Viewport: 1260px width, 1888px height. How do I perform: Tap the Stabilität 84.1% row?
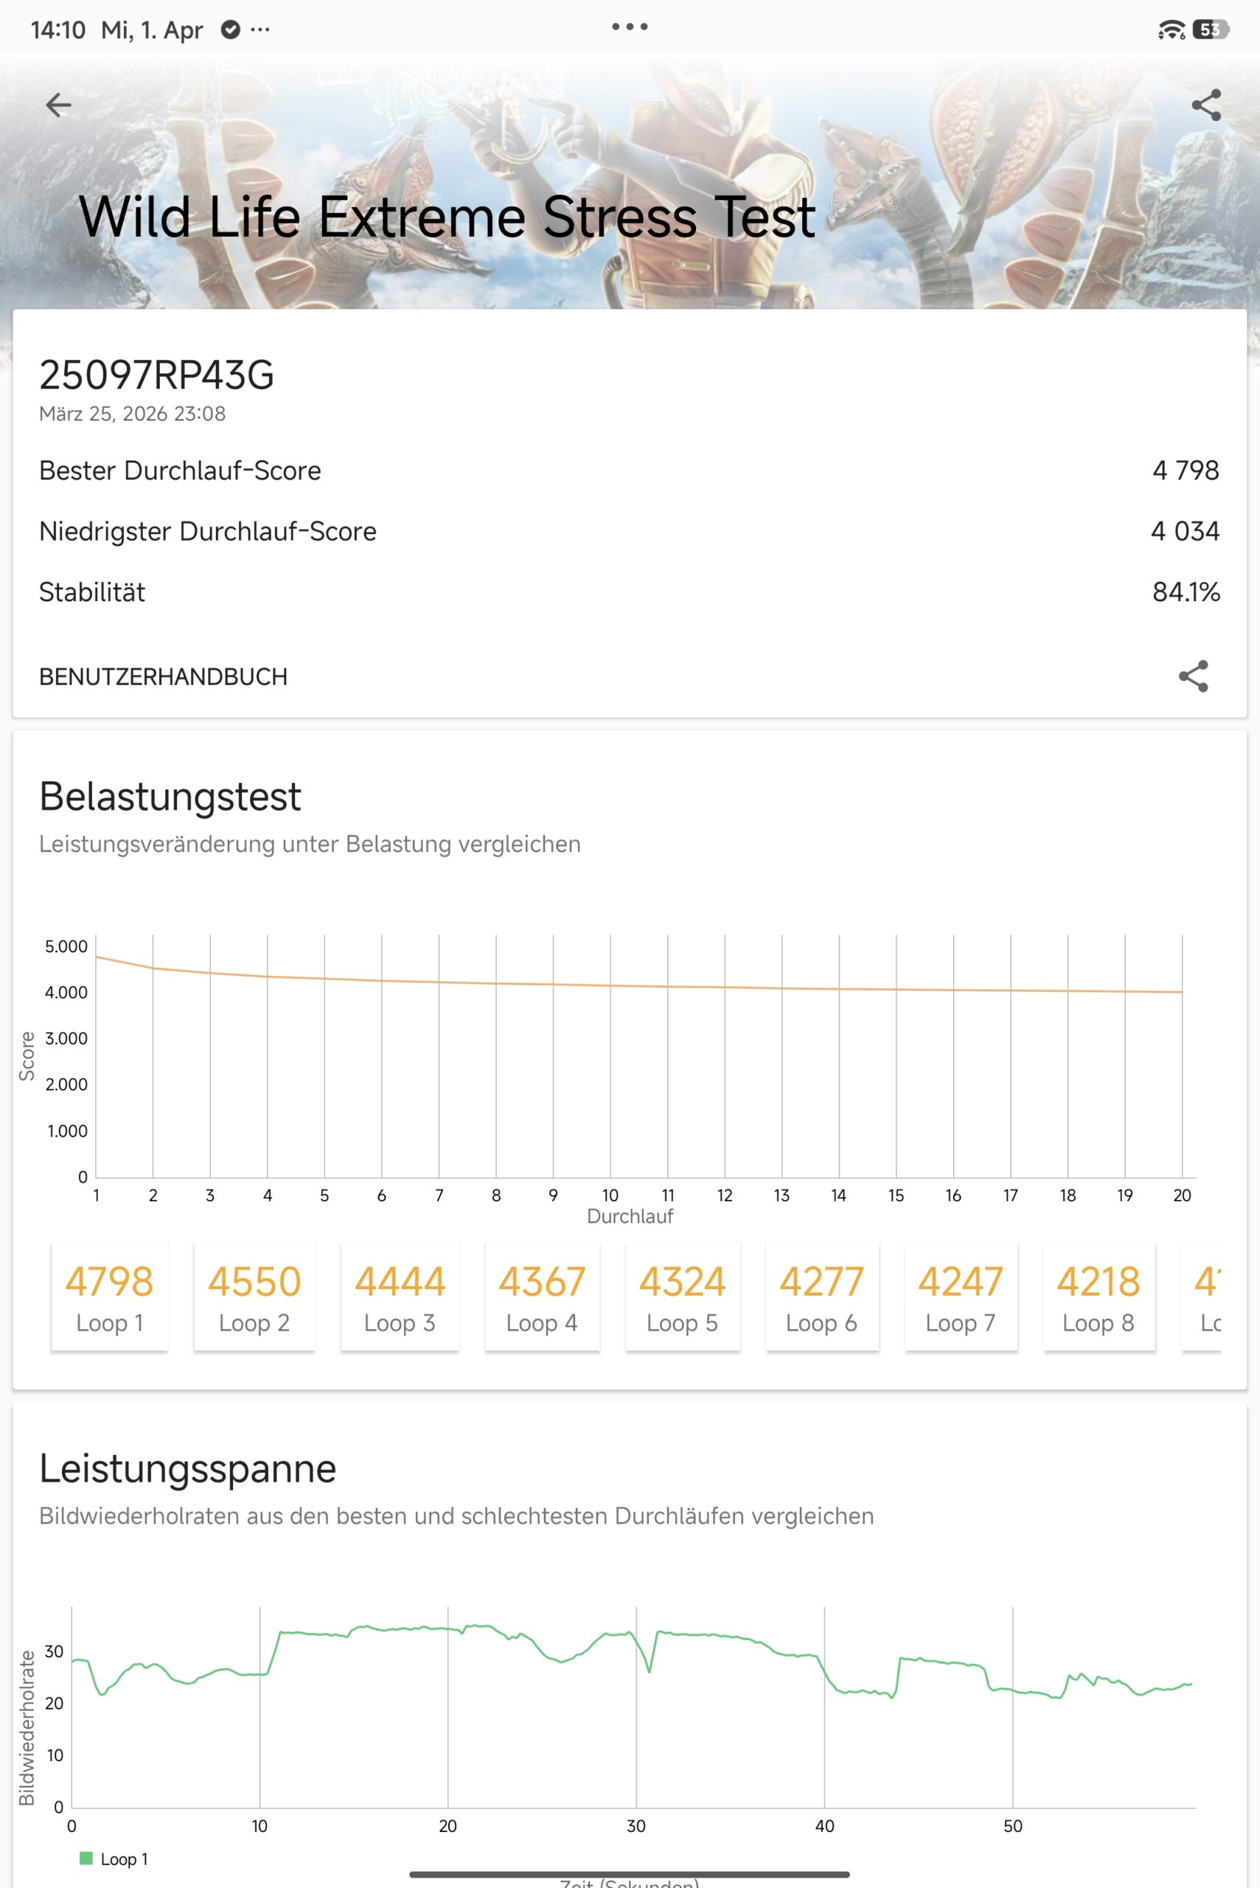coord(629,592)
